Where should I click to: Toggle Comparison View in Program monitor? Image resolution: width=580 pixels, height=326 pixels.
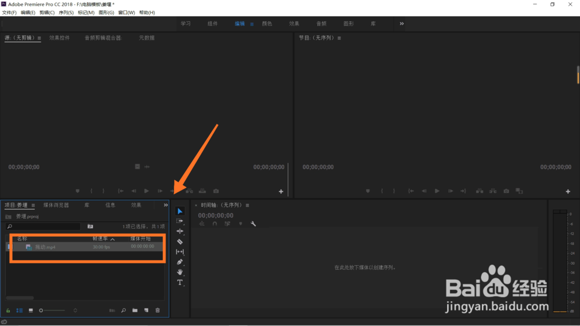[519, 191]
